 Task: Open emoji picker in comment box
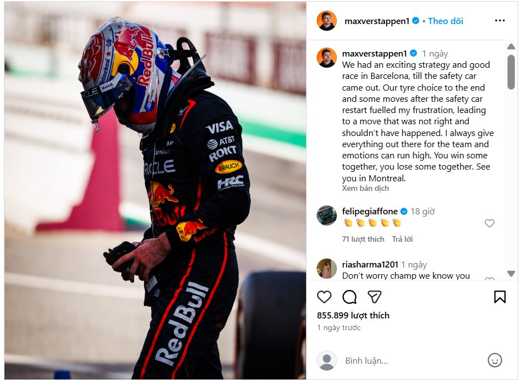[x=495, y=360]
